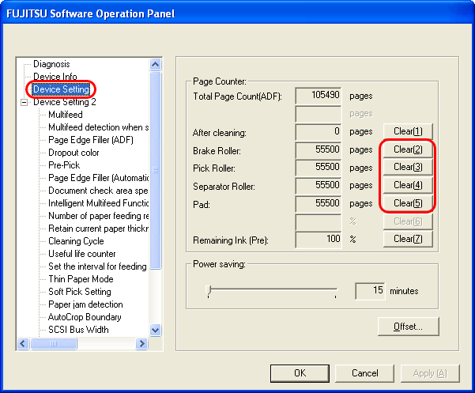Click Total Page Count(ADF) value field

[318, 96]
